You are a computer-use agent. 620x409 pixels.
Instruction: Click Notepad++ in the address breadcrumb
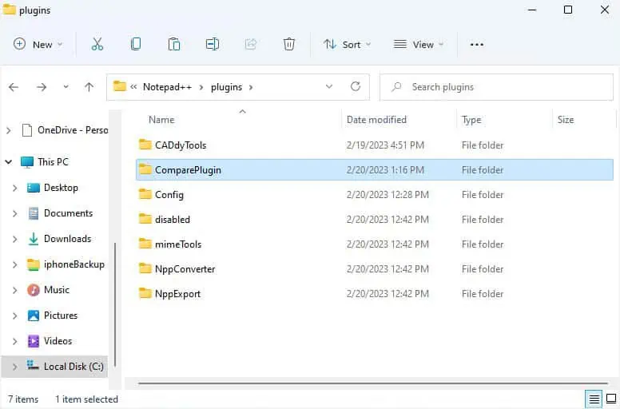pos(167,87)
